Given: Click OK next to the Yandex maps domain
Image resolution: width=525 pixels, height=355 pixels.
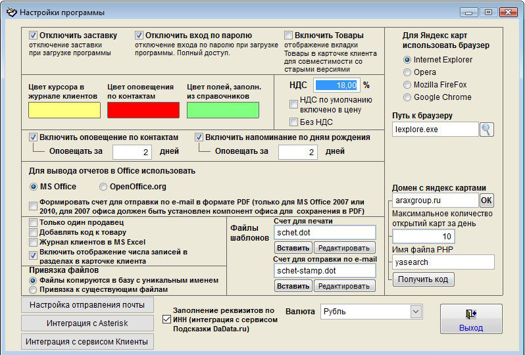Looking at the screenshot, I should click(x=486, y=201).
